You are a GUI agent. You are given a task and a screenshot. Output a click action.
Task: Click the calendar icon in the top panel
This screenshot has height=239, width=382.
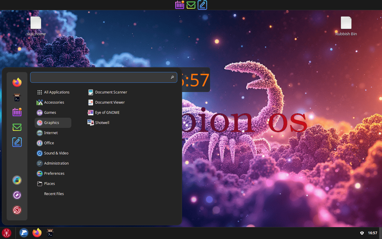pos(180,5)
